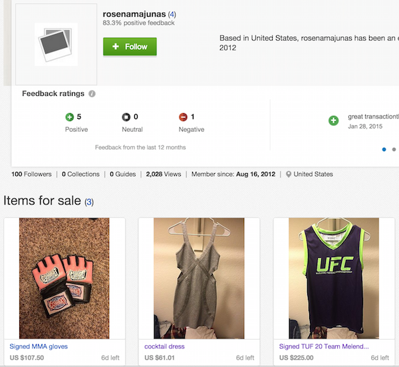Image resolution: width=399 pixels, height=367 pixels.
Task: Click the Feedback ratings info icon
Action: click(x=92, y=94)
